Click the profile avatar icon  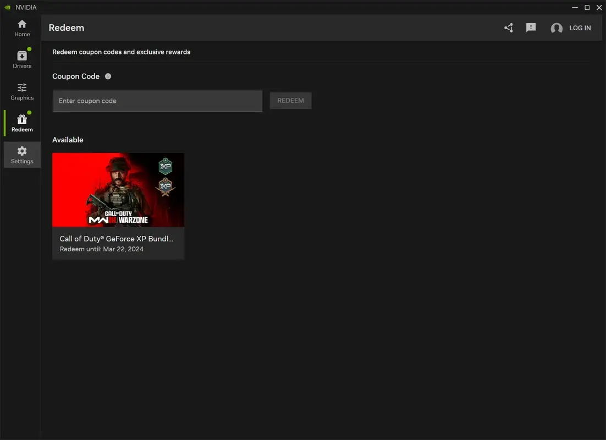coord(556,28)
